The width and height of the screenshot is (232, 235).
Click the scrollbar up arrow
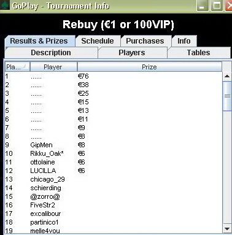(x=227, y=76)
